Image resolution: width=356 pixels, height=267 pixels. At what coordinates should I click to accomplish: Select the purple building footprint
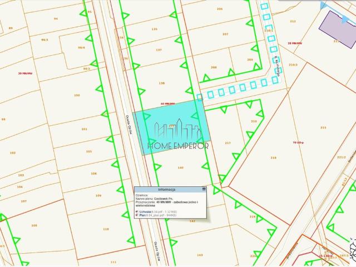point(338,29)
